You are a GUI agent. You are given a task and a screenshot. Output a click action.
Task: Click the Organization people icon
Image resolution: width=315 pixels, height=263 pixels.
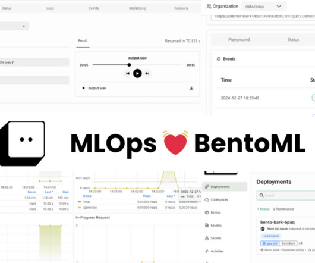coord(209,7)
